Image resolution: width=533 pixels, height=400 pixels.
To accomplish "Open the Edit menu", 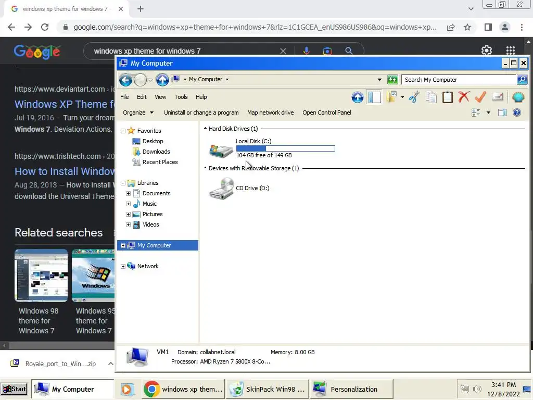I will (x=142, y=97).
